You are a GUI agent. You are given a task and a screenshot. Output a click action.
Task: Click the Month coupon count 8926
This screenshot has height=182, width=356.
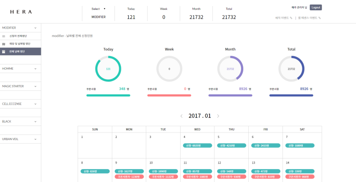[x=243, y=89]
